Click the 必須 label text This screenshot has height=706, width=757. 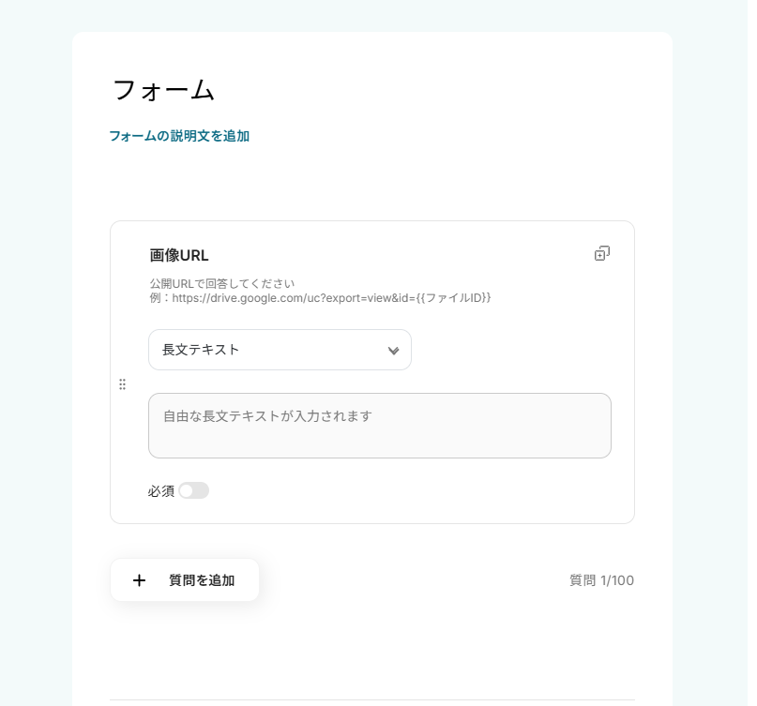coord(160,491)
